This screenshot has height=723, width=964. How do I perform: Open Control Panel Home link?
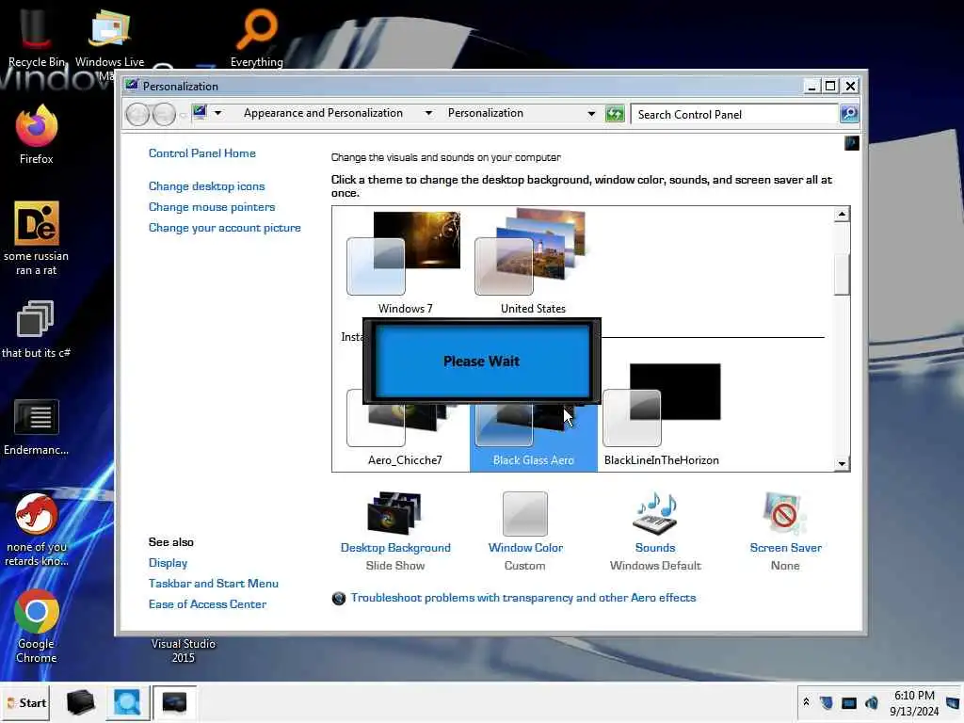tap(202, 153)
